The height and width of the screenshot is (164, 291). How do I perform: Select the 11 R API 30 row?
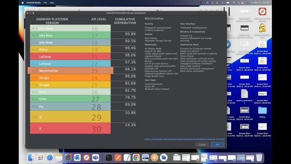(70, 128)
